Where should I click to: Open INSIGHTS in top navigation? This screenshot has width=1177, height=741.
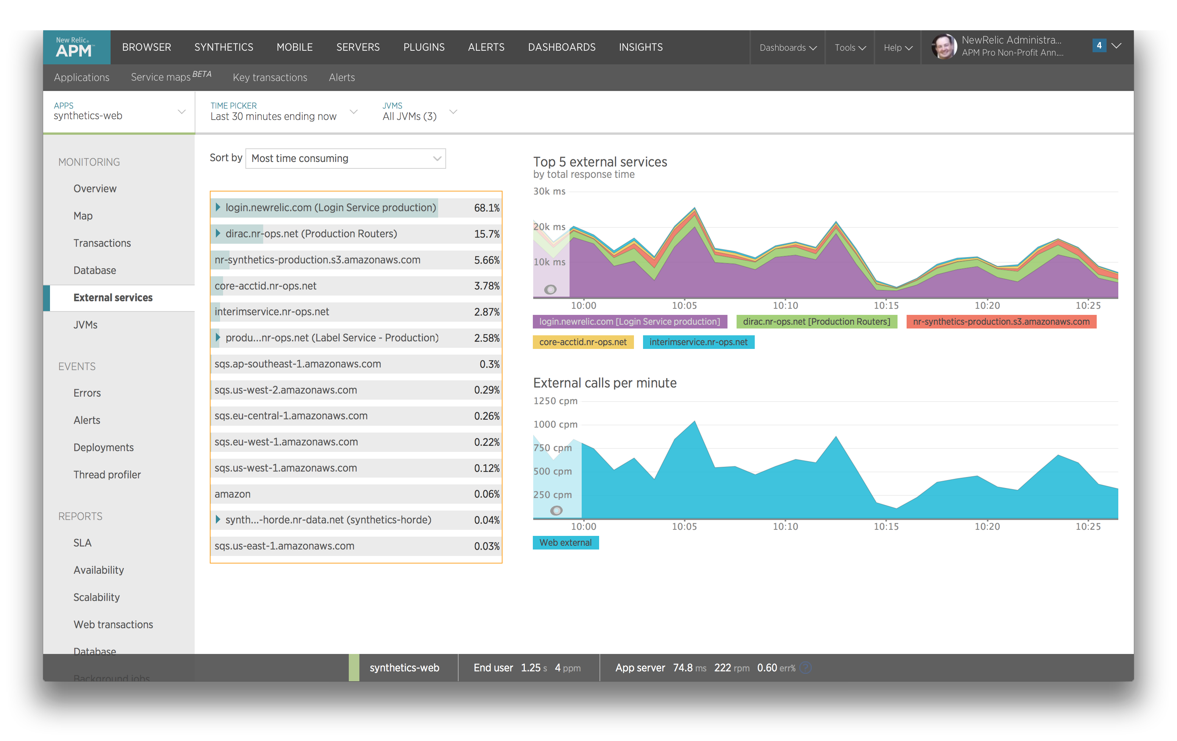(641, 47)
